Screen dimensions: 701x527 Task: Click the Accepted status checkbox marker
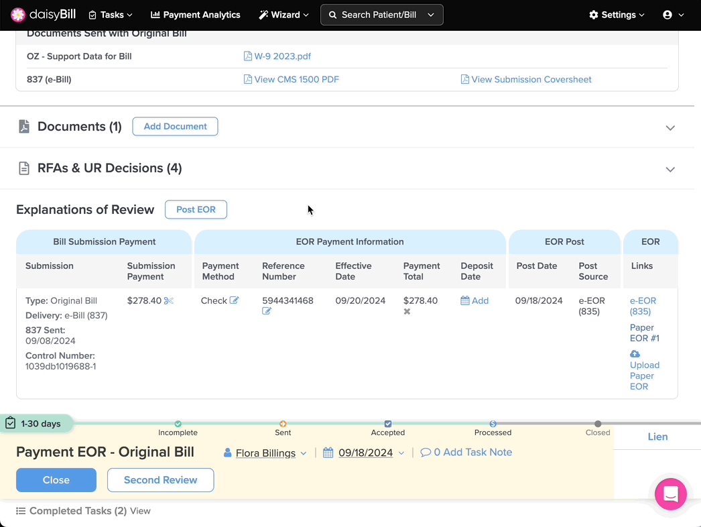(388, 424)
